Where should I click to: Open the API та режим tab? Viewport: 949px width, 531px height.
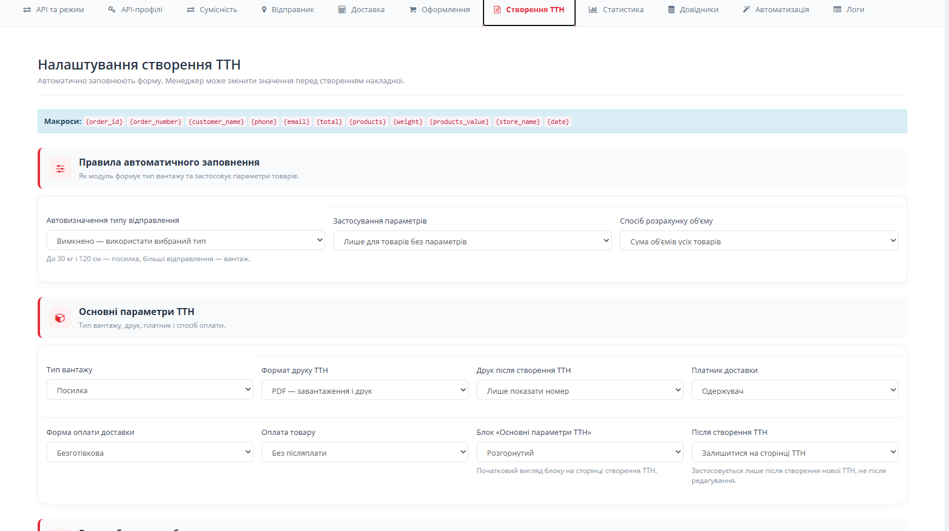click(x=53, y=10)
